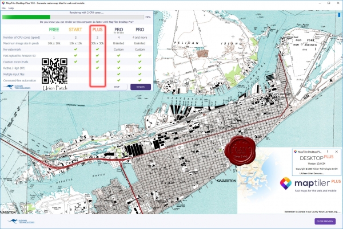Click the MapTiler app icon in main title bar

click(3, 3)
